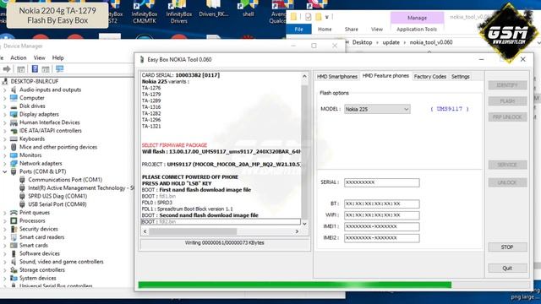Select the Storage controllers category
The width and height of the screenshot is (541, 304).
(x=42, y=270)
